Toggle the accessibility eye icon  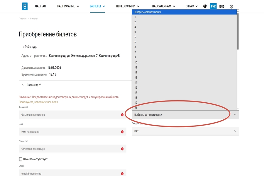[205, 6]
